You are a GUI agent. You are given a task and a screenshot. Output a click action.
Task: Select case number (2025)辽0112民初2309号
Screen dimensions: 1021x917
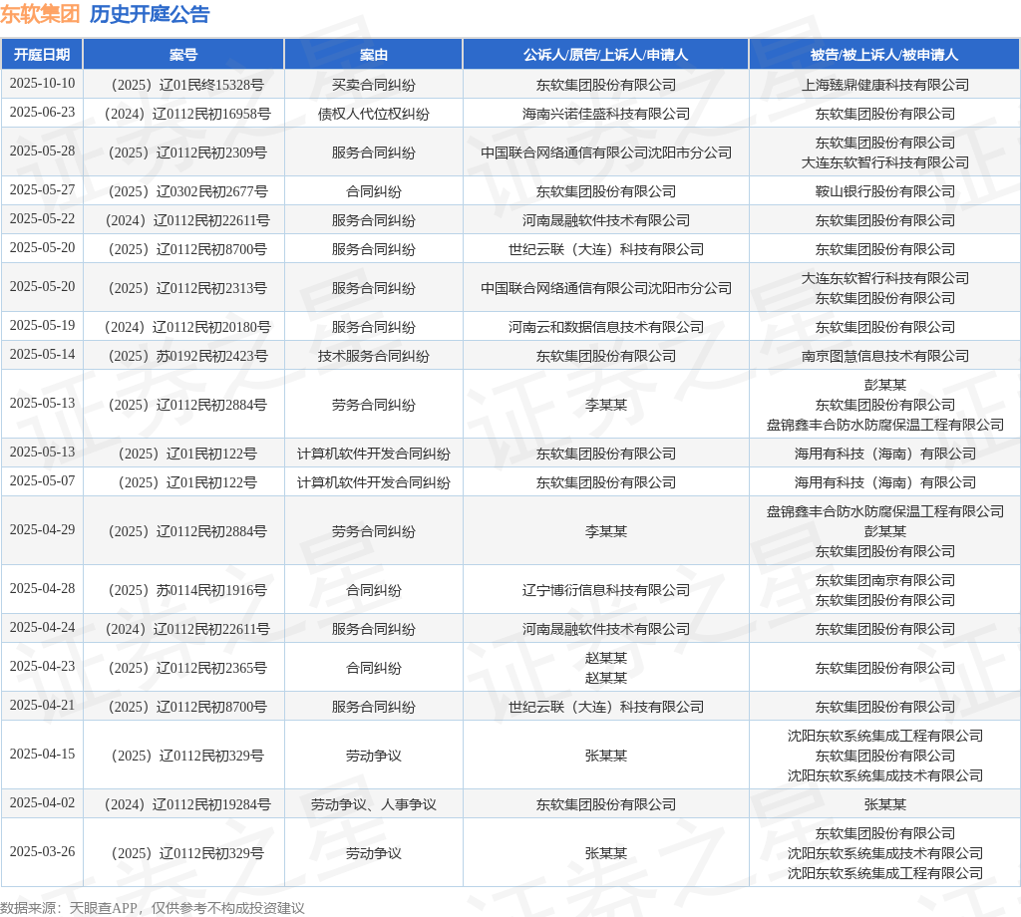coord(187,153)
